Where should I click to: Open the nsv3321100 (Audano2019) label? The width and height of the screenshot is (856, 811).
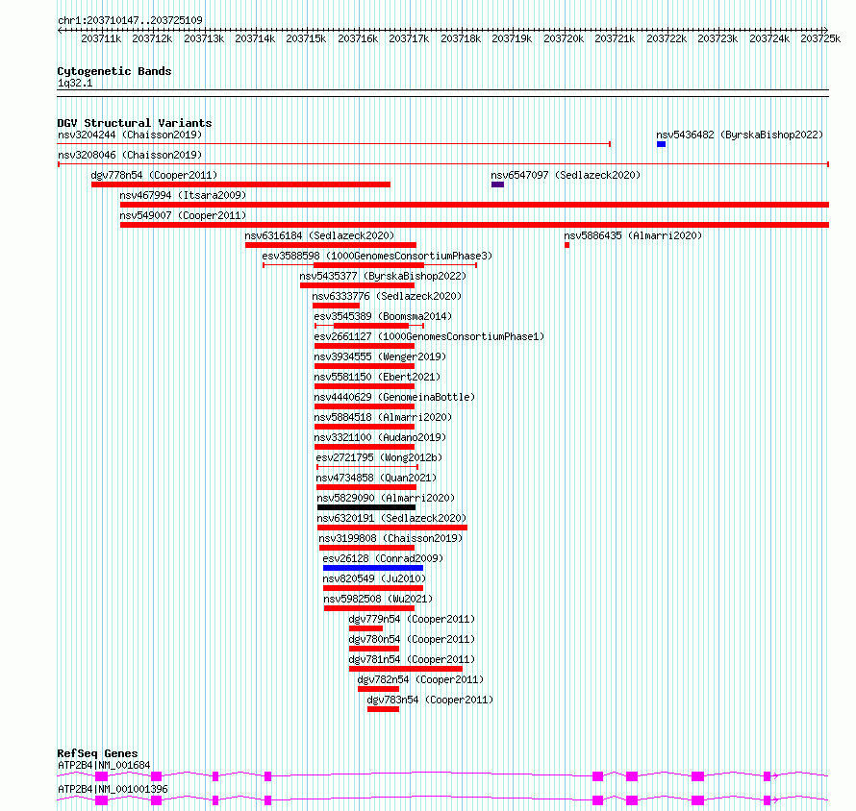pos(380,437)
